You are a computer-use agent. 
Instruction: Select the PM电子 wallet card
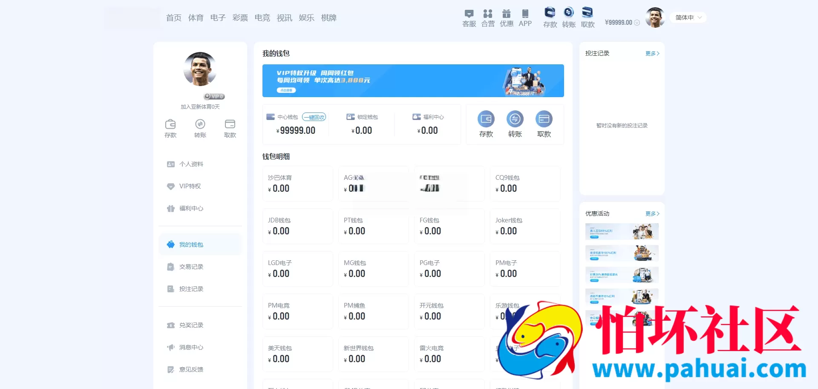click(x=525, y=269)
